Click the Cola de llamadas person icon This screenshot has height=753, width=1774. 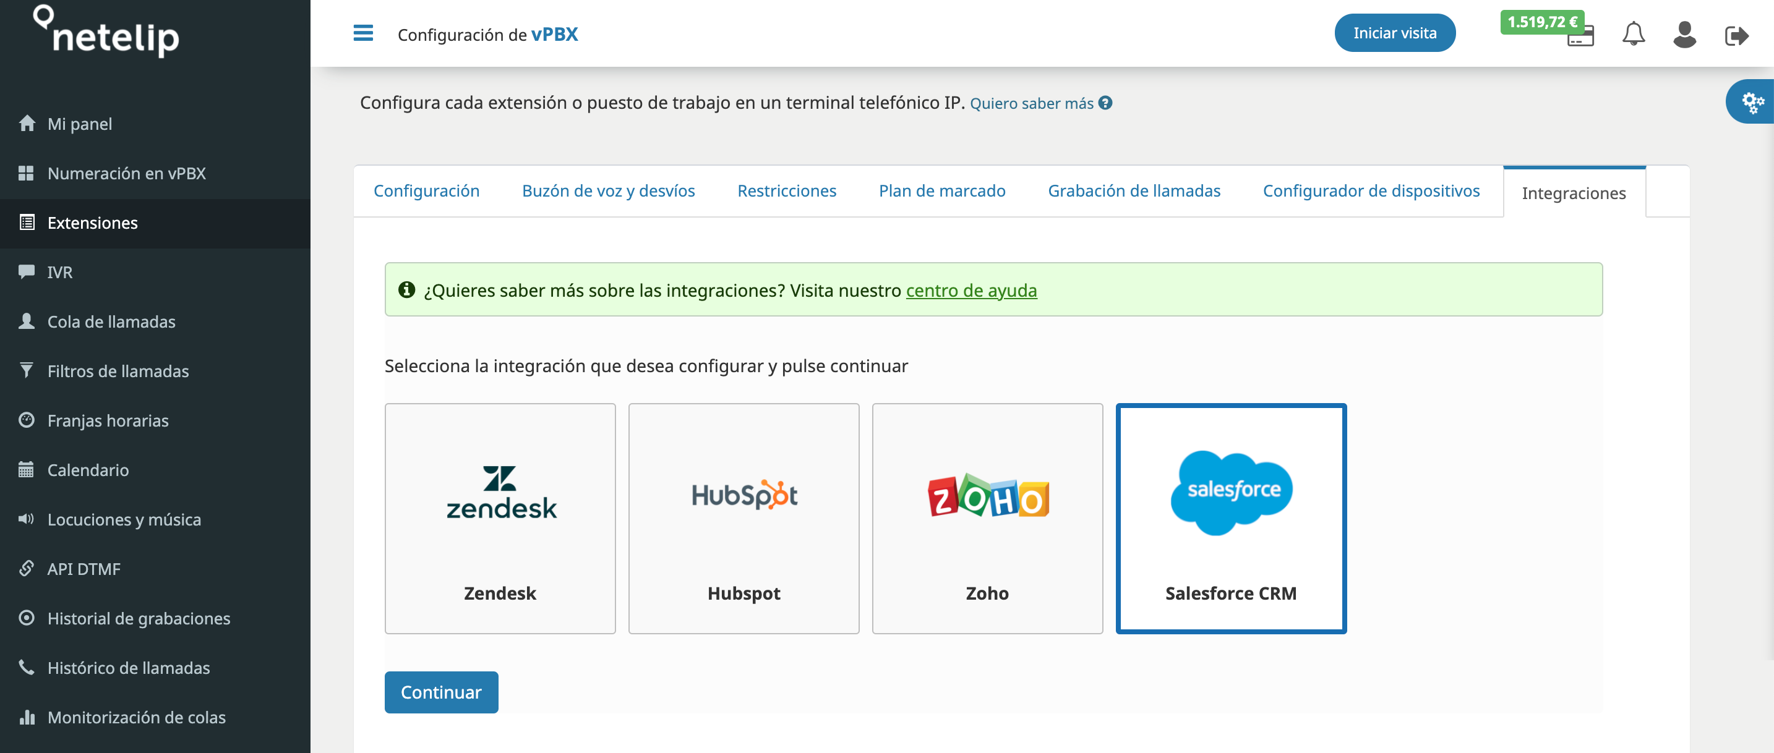point(27,321)
